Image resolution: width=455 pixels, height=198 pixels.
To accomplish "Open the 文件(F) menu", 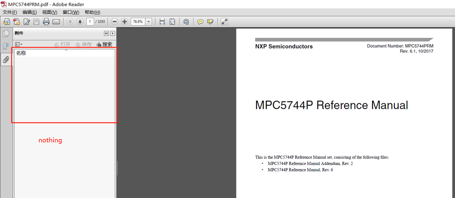I will click(10, 12).
